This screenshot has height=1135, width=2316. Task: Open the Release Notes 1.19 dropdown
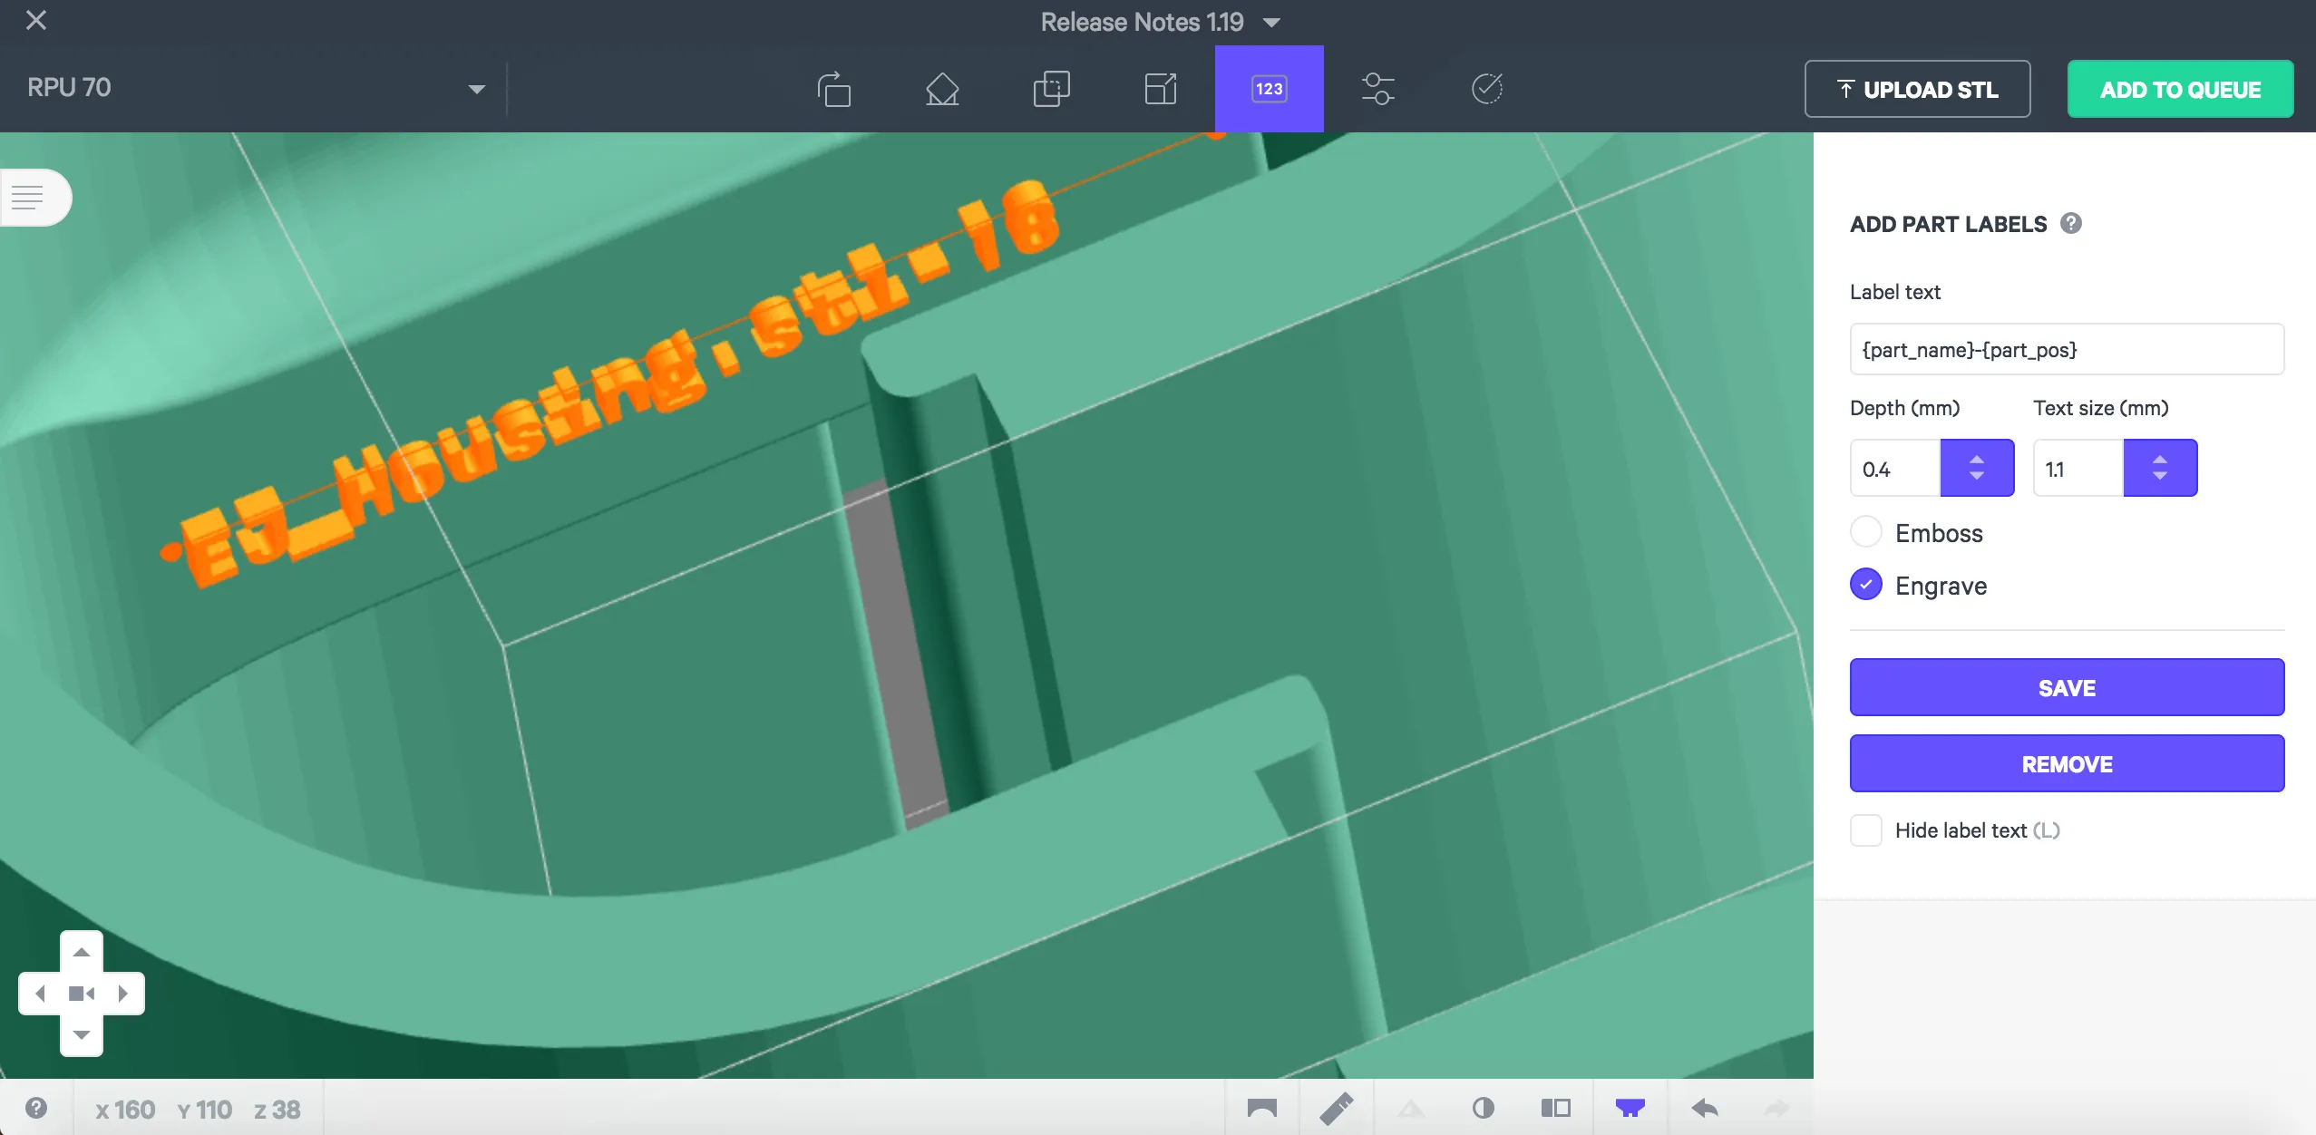point(1160,22)
